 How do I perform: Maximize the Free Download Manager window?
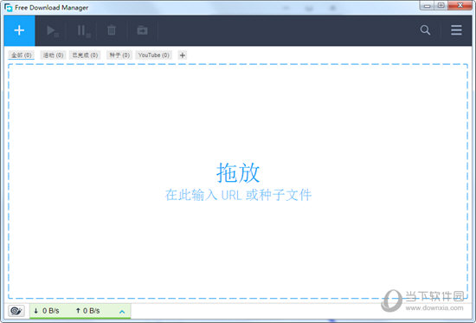441,5
